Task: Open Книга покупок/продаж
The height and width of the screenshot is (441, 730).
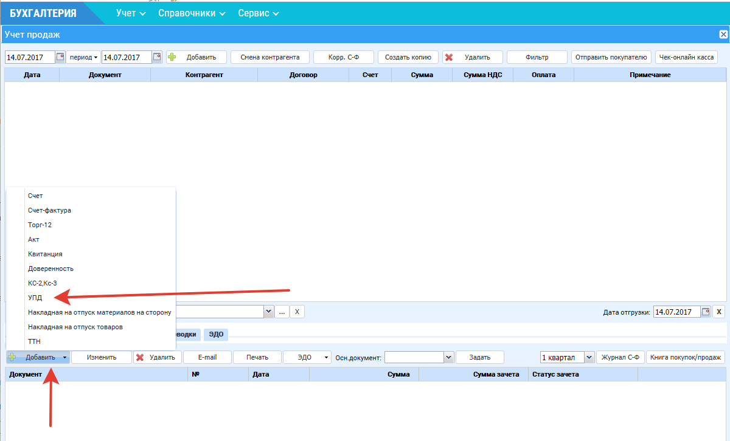Action: click(686, 357)
